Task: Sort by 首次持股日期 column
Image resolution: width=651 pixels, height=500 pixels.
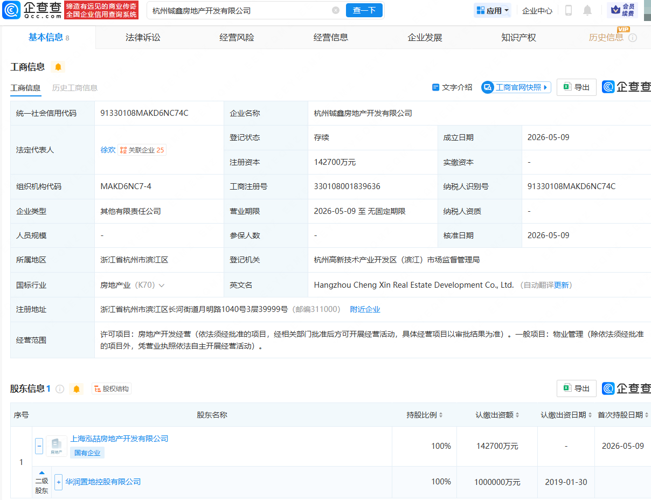Action: click(x=647, y=415)
